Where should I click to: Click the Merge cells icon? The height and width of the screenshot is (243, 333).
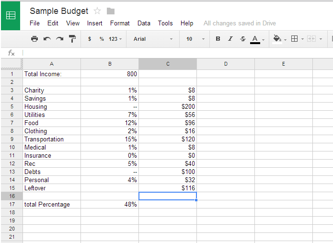[x=311, y=39]
